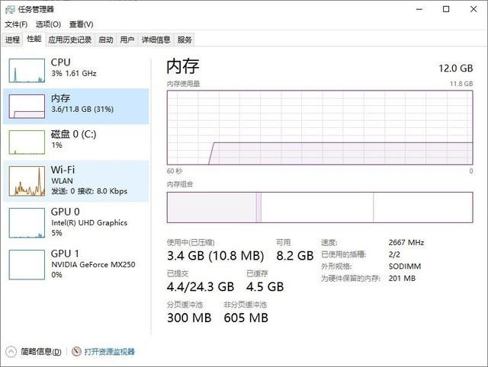Click the 简略信息 collapse arrow icon
Screen dimensions: 488x367
11,352
